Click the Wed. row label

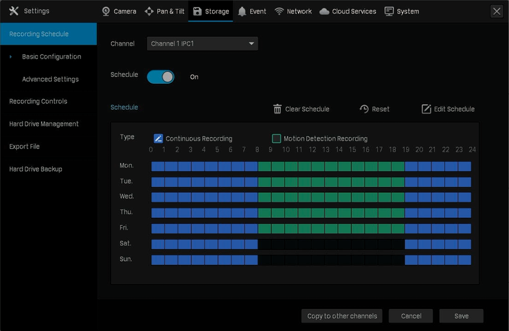pos(126,196)
